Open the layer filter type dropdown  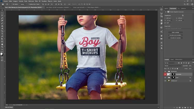tap(170, 63)
